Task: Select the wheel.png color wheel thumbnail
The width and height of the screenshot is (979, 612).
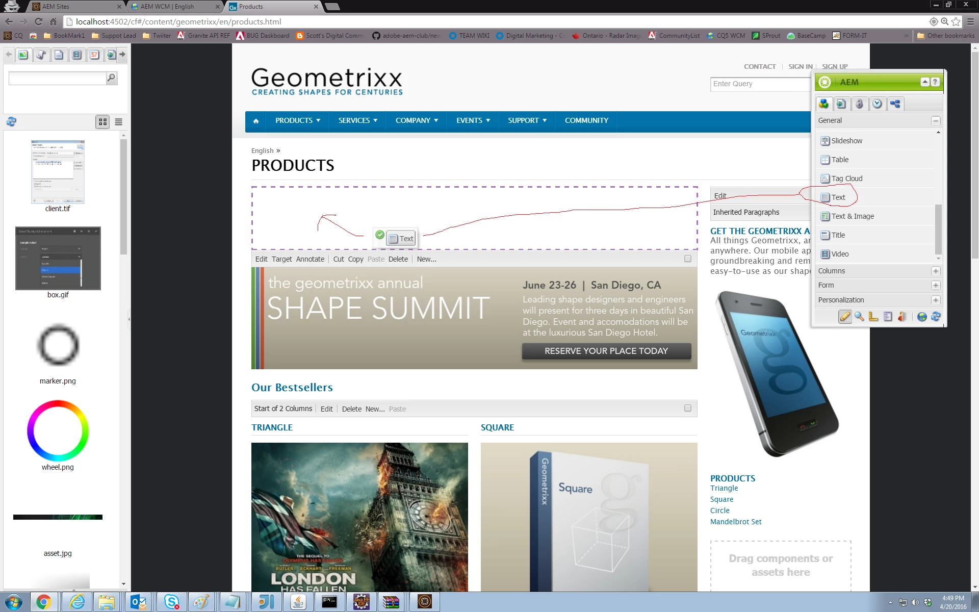Action: click(x=58, y=430)
